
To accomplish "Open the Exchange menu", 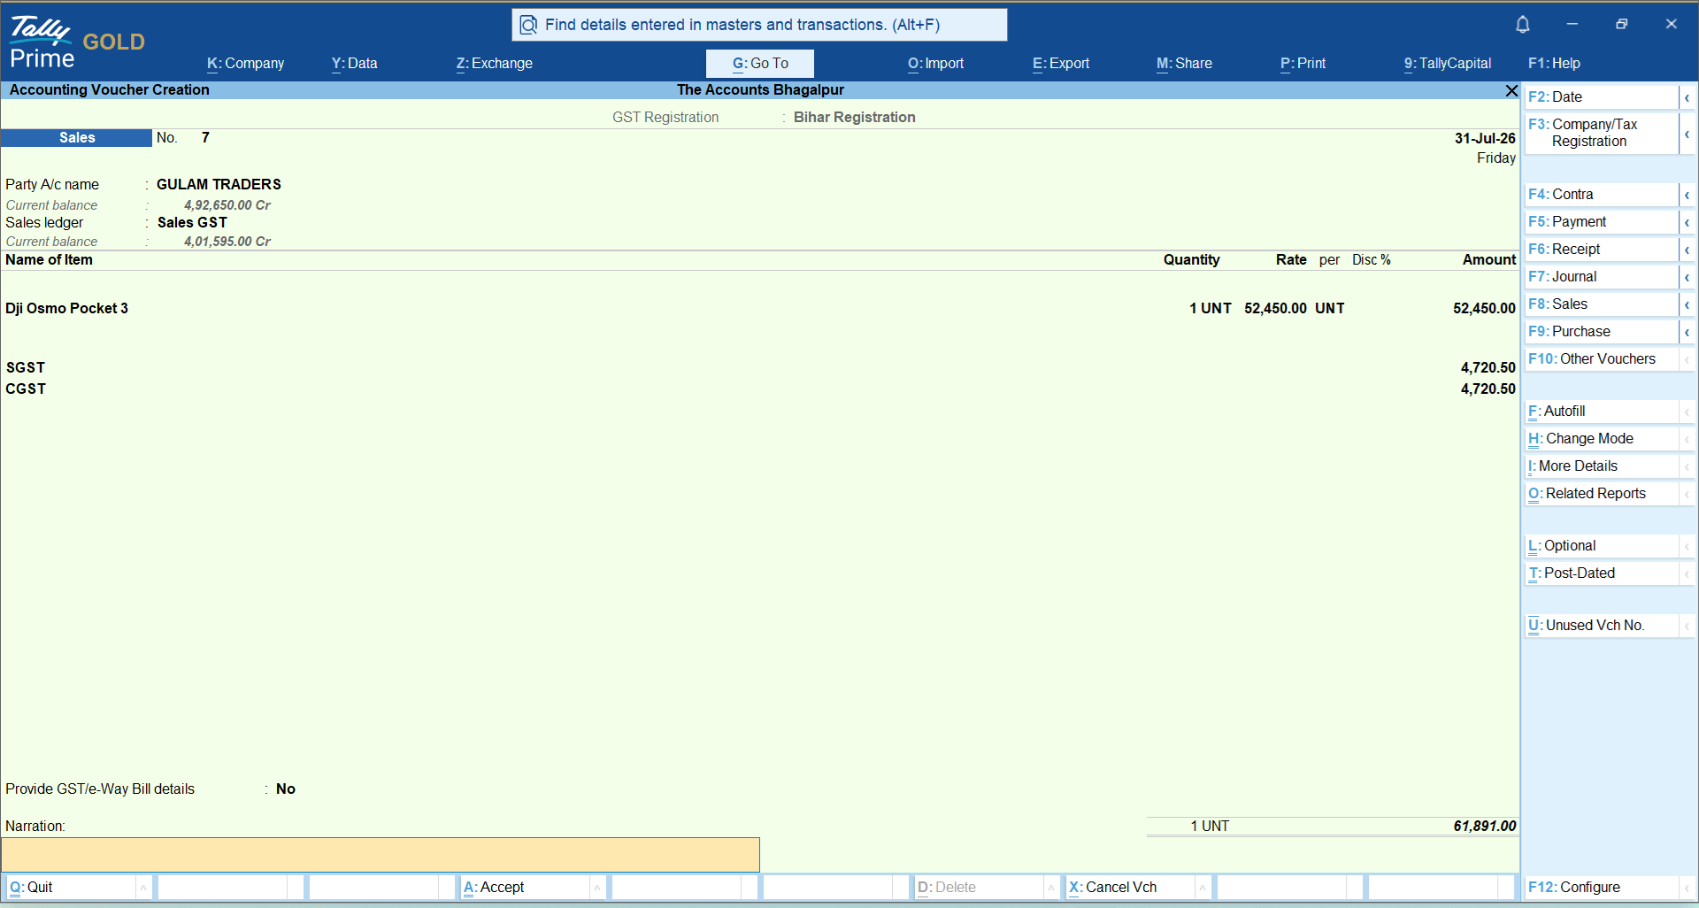I will [x=494, y=64].
